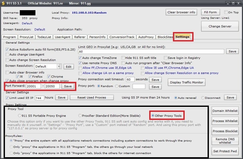Click the Set Protect Pwd button

(x=225, y=151)
